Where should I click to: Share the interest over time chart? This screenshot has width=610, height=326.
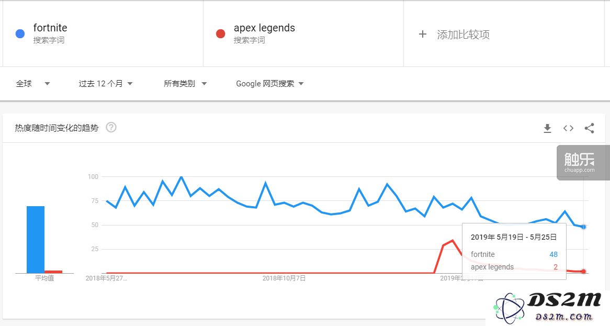click(590, 128)
